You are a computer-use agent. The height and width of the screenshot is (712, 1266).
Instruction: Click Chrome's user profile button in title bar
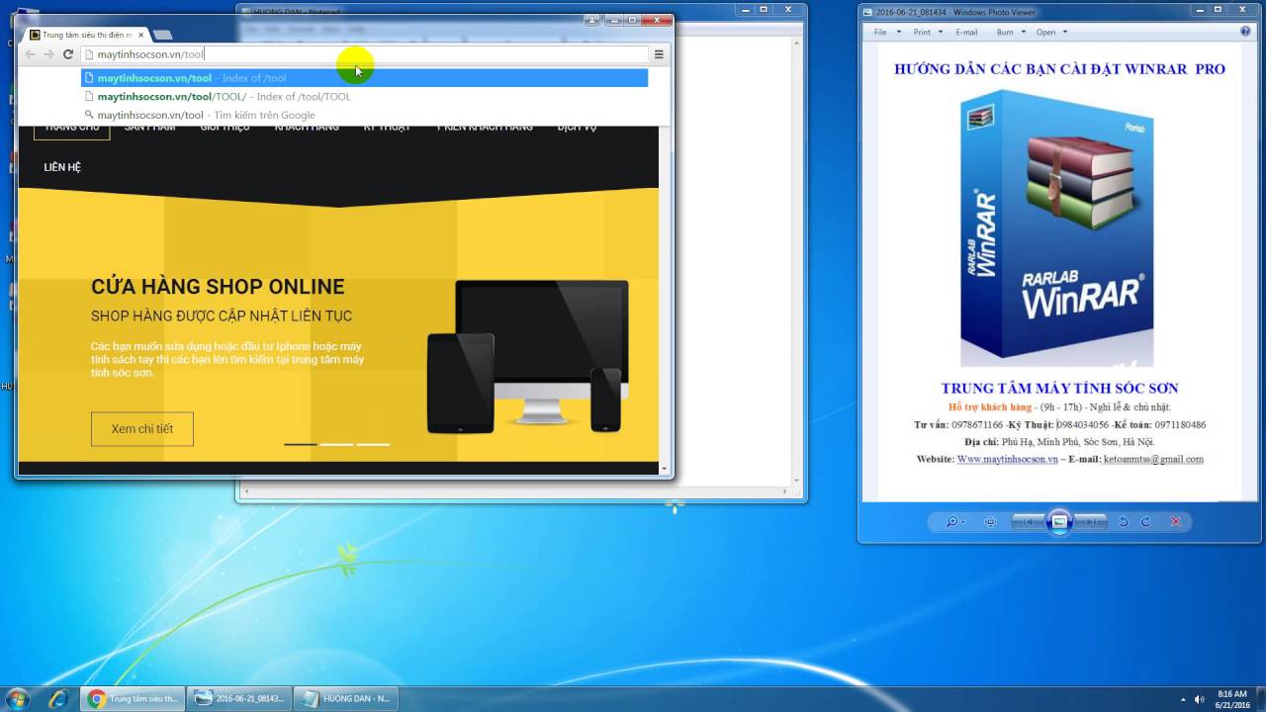click(x=592, y=20)
